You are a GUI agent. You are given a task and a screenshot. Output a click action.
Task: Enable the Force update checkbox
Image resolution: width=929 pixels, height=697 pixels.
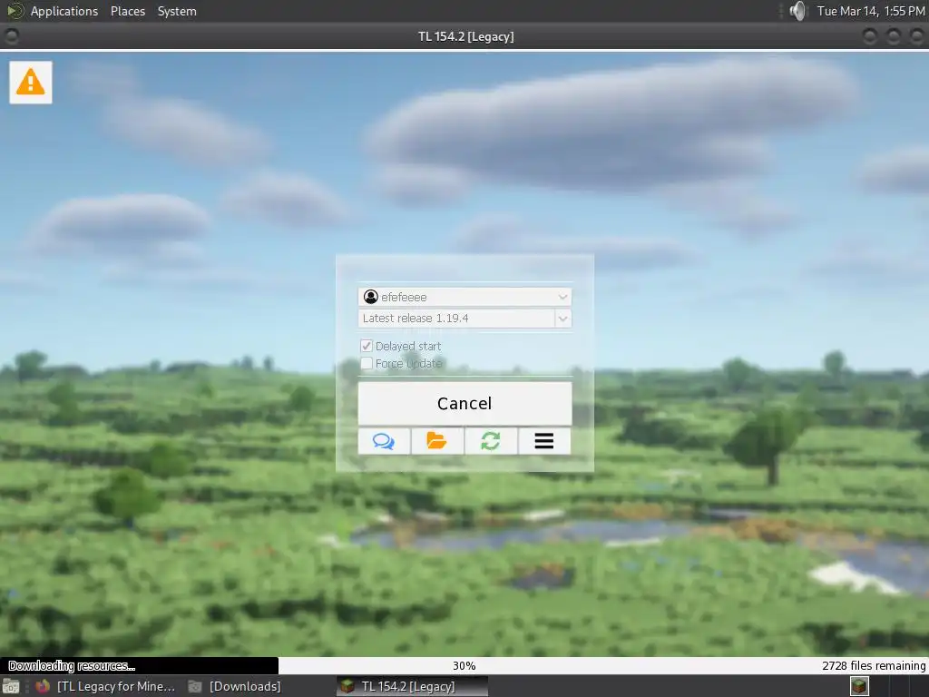[367, 363]
